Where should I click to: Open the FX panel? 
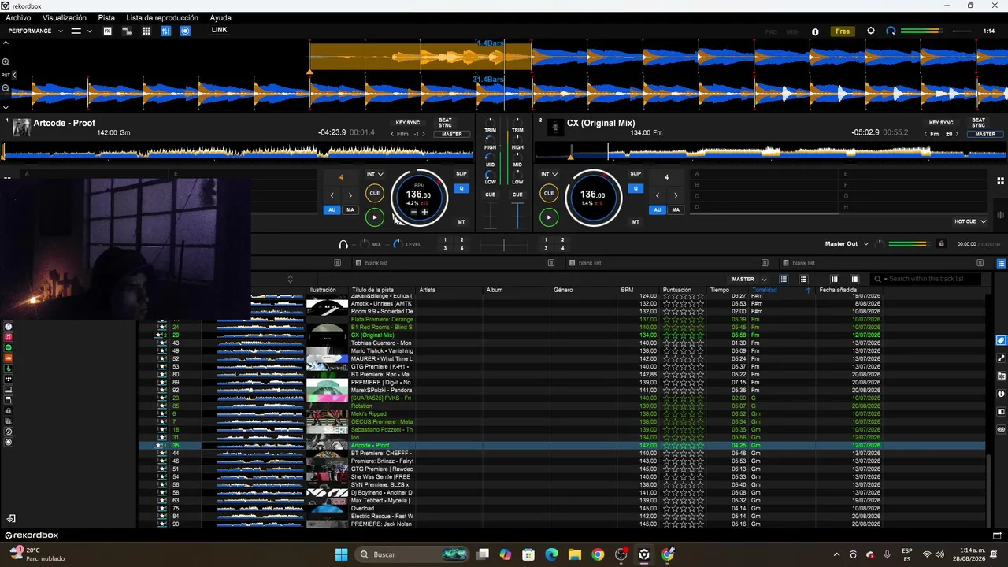click(x=108, y=31)
